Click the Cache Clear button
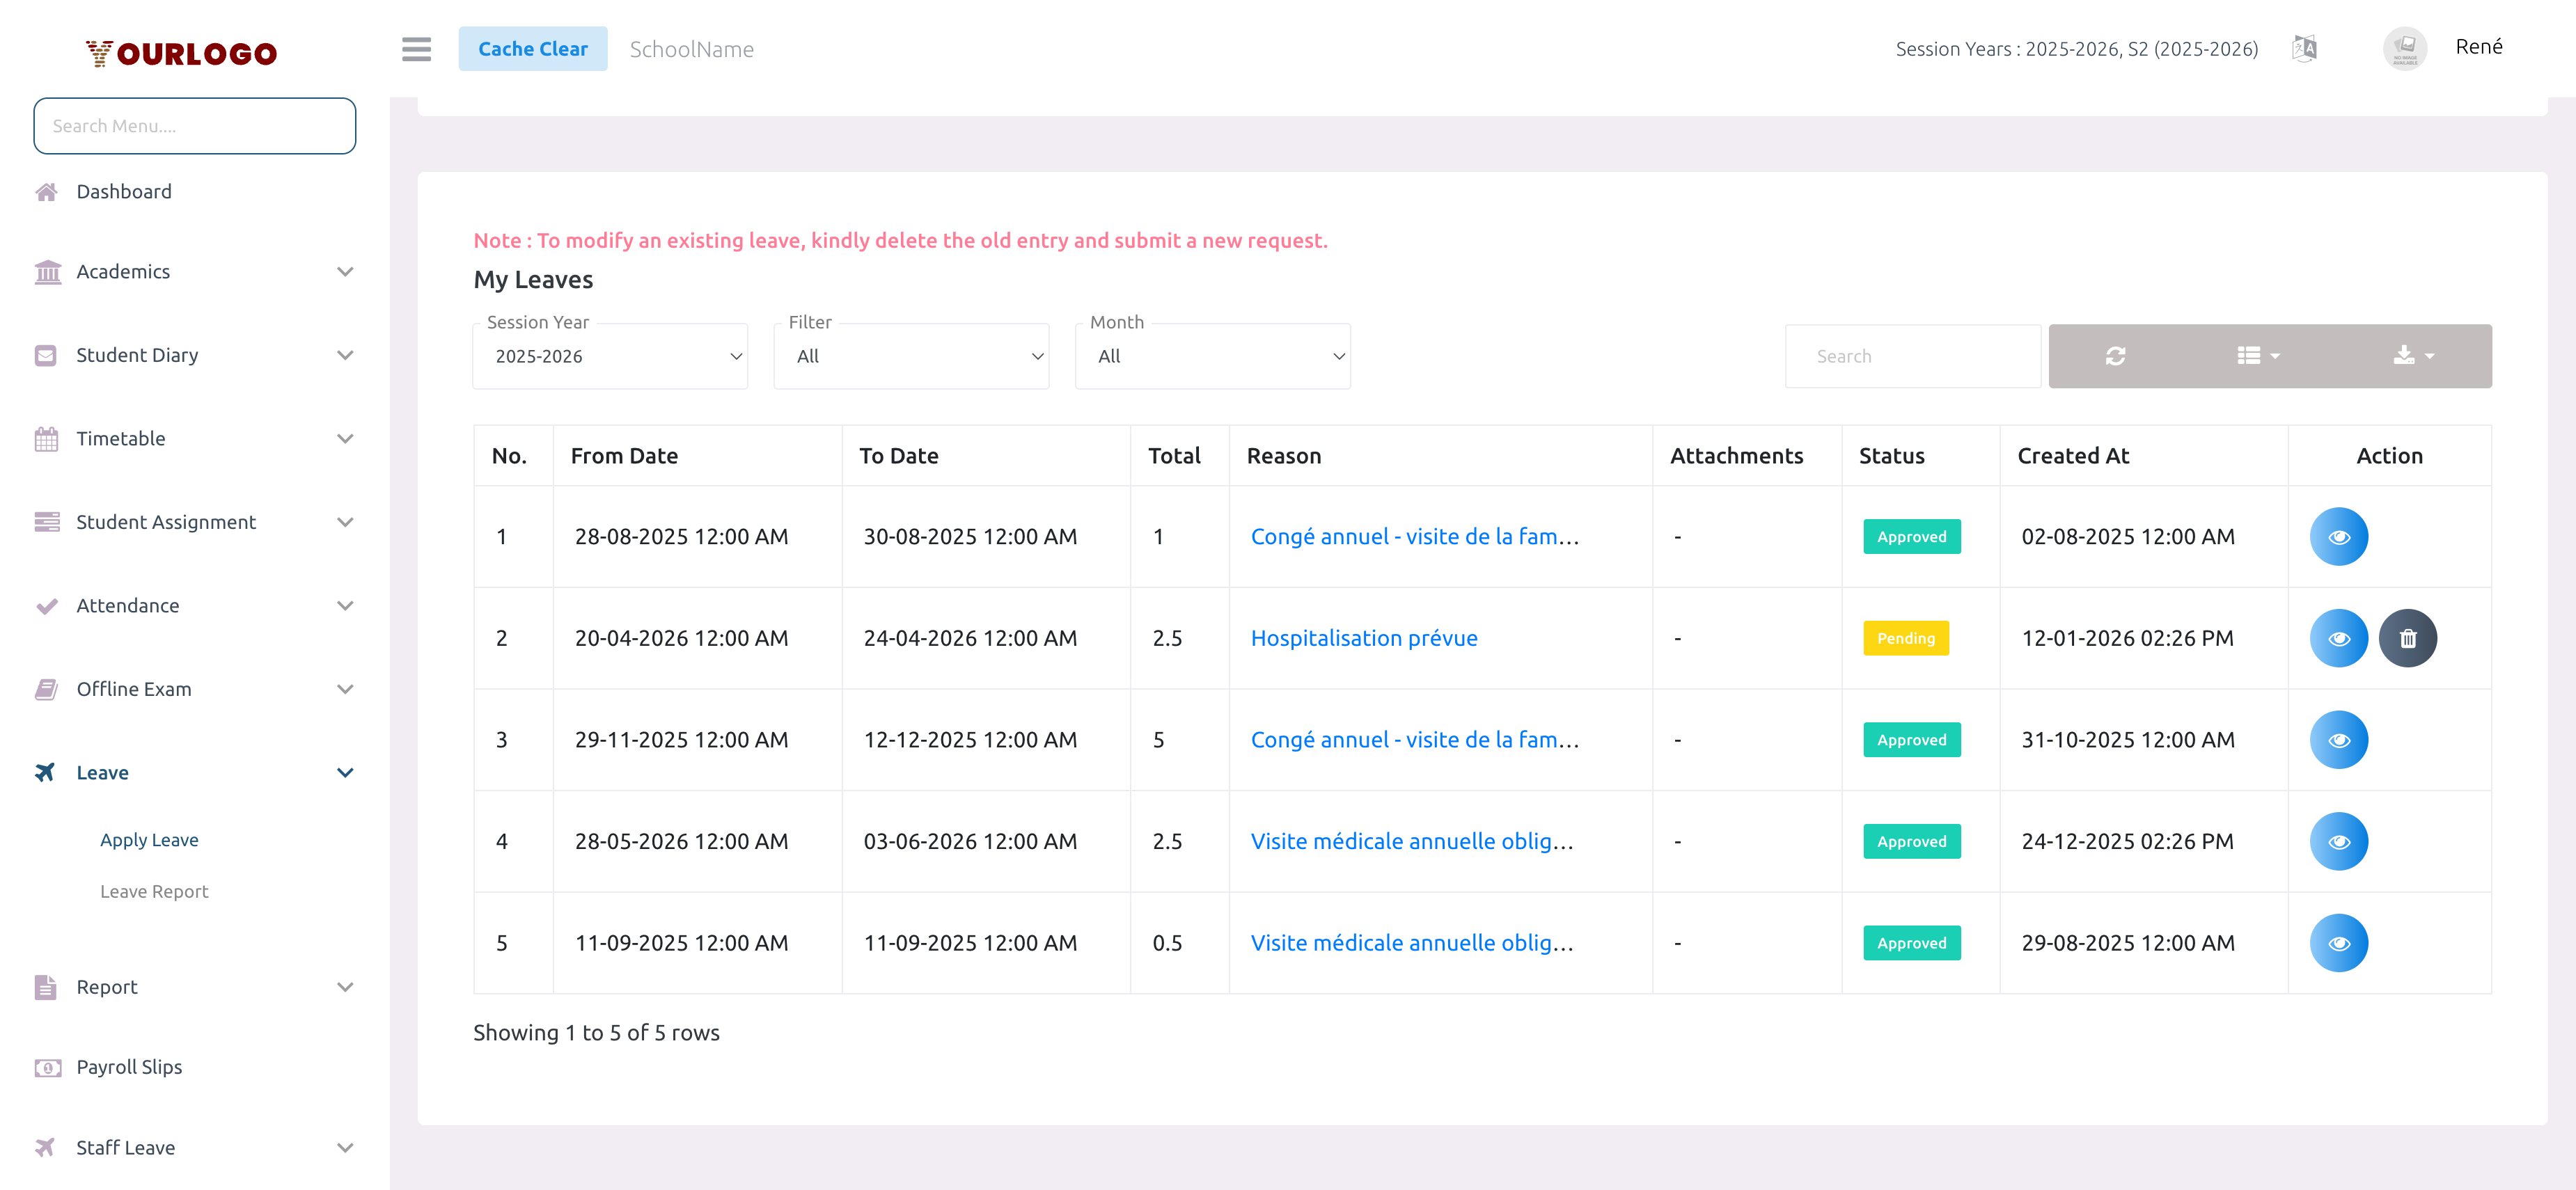The image size is (2576, 1190). click(x=532, y=49)
